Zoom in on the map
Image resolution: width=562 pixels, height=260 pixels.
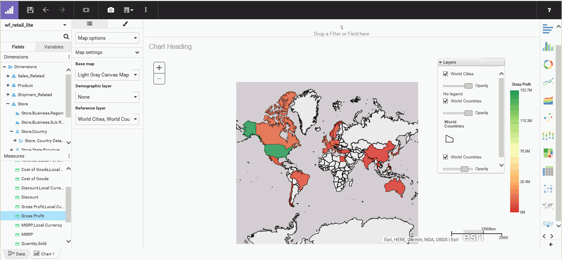coord(159,68)
